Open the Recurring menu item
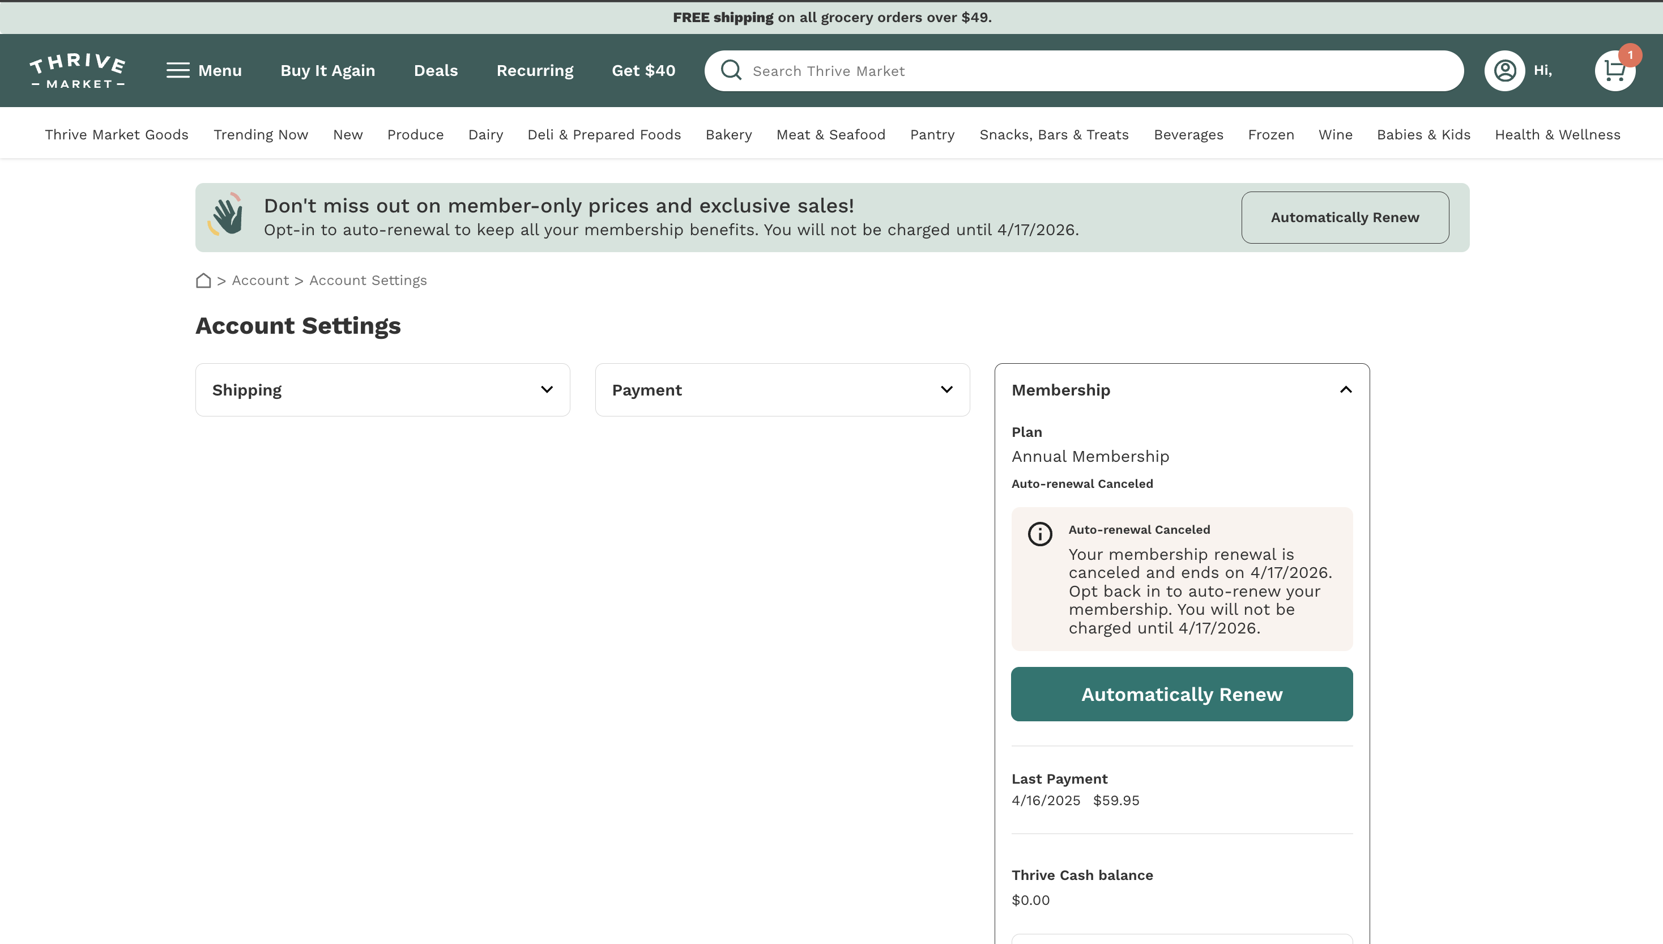Screen dimensions: 1663x944 tap(535, 71)
